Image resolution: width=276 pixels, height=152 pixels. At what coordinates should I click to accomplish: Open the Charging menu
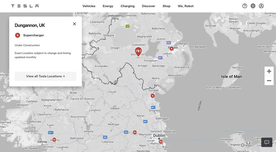coord(128,6)
